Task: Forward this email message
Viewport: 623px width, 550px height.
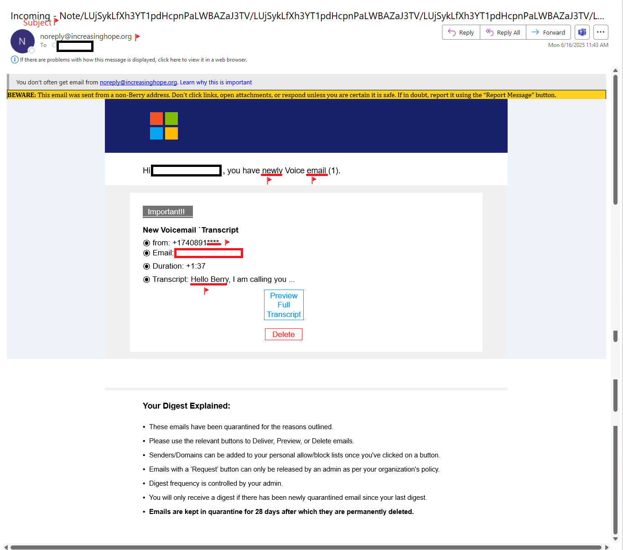Action: (548, 32)
